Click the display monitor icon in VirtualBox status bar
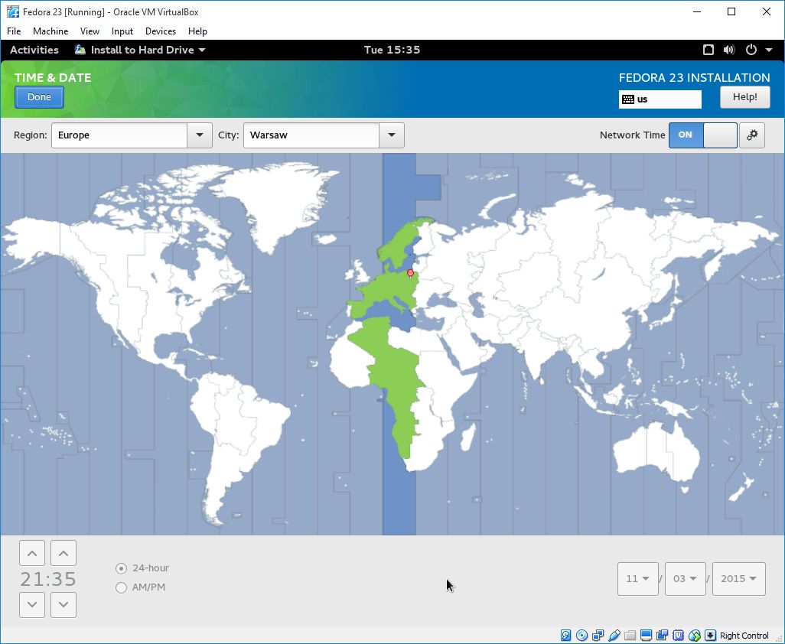The image size is (785, 644). click(646, 636)
